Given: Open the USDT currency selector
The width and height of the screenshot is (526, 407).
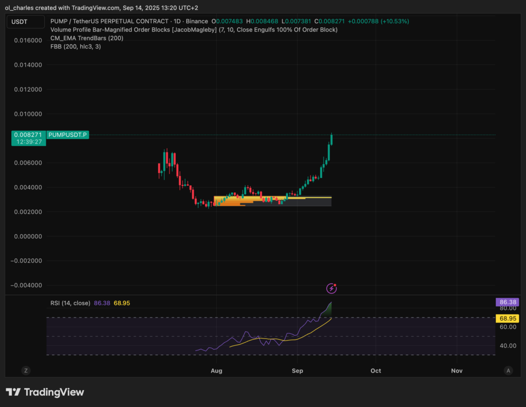Looking at the screenshot, I should click(20, 22).
